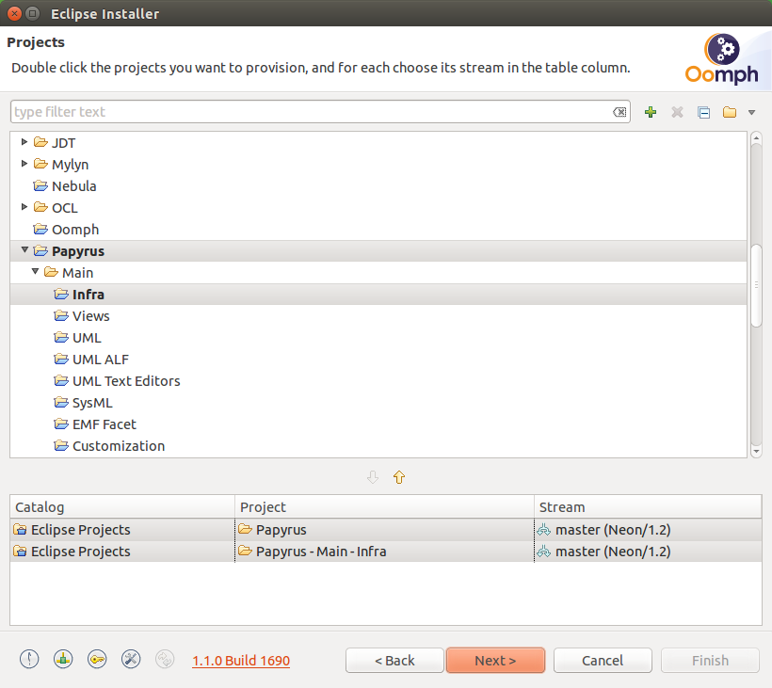Expand the JDT tree node

tap(24, 142)
